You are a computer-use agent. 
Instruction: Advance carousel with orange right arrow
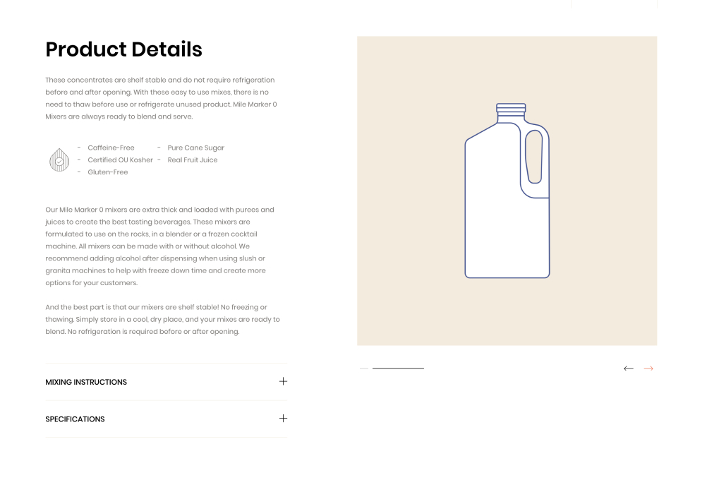(648, 368)
